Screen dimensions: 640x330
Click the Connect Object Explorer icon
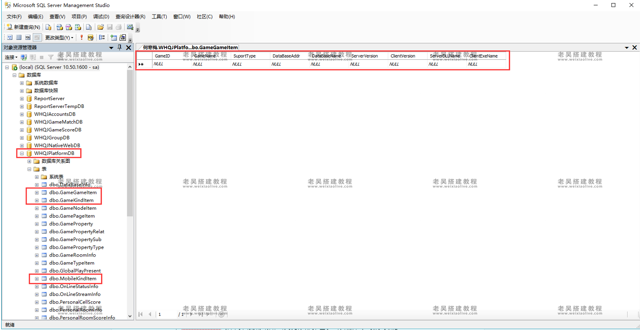tap(24, 57)
